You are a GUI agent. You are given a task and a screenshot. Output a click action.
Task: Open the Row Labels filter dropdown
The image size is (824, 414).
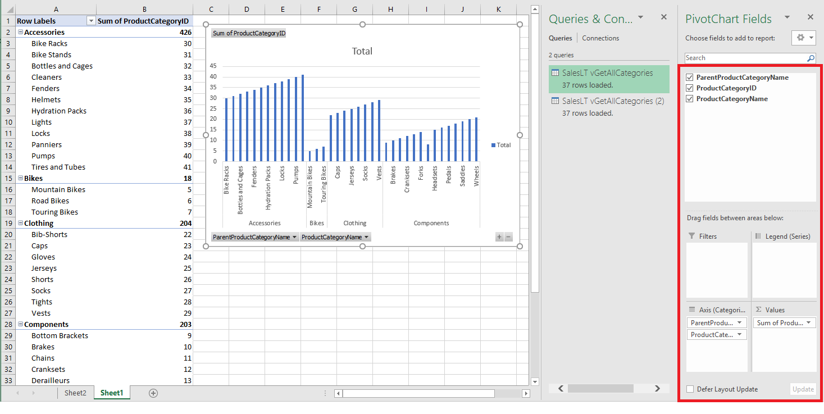91,21
